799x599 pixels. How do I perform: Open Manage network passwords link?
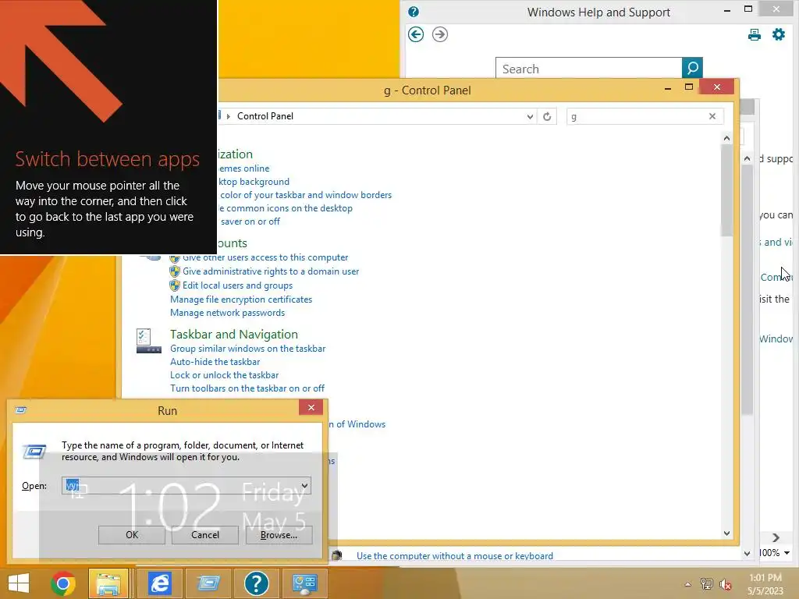pyautogui.click(x=227, y=313)
